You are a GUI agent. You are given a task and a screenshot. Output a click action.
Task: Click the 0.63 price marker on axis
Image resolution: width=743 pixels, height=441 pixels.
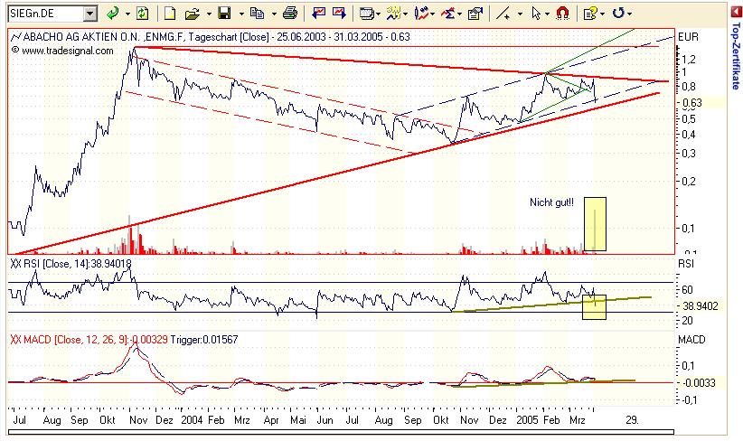(x=692, y=103)
